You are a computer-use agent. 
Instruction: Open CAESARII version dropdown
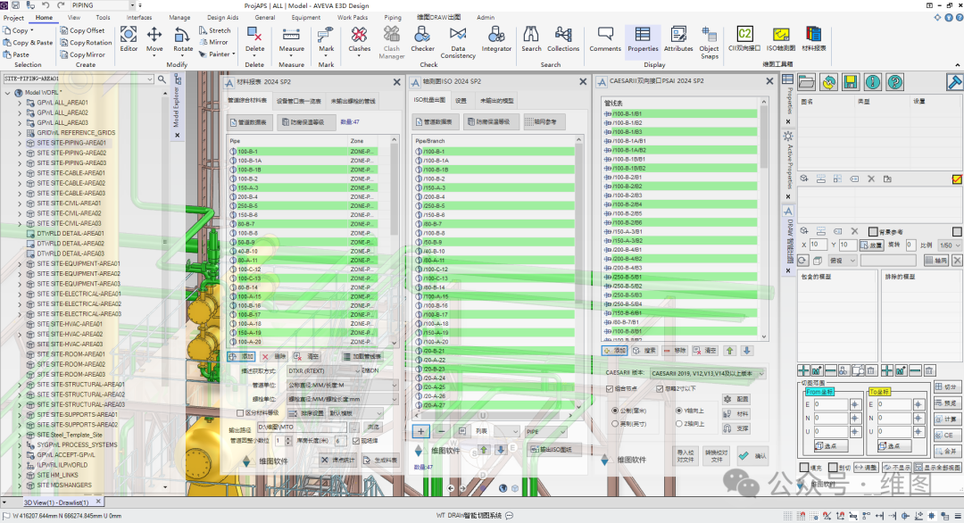point(708,374)
